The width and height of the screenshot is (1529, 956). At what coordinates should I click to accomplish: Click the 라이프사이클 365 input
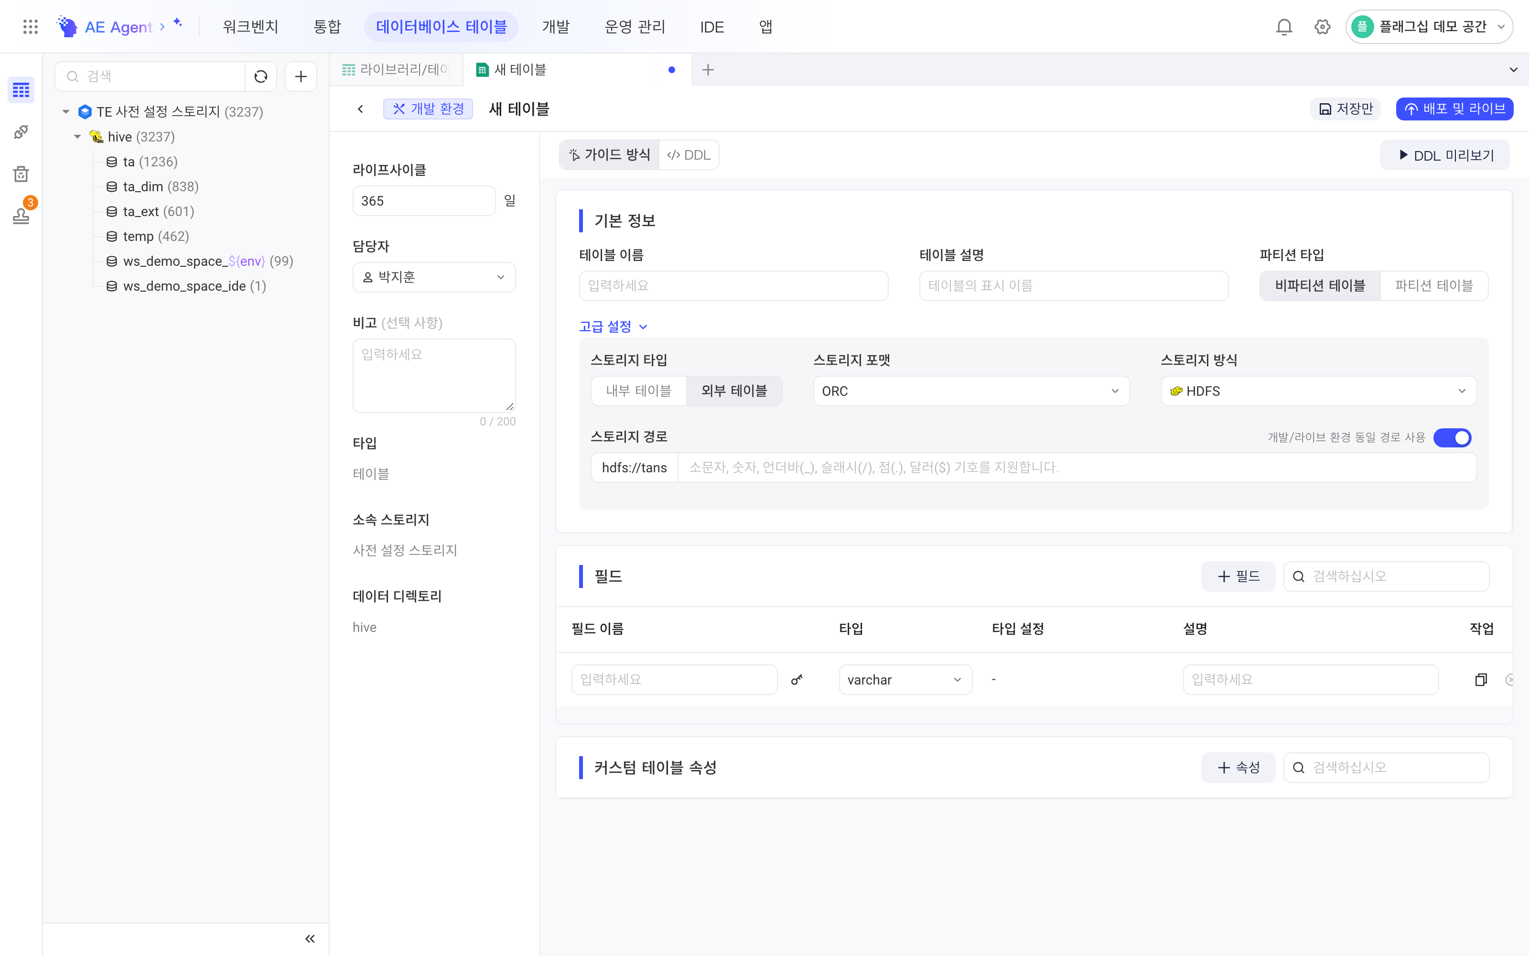(424, 200)
